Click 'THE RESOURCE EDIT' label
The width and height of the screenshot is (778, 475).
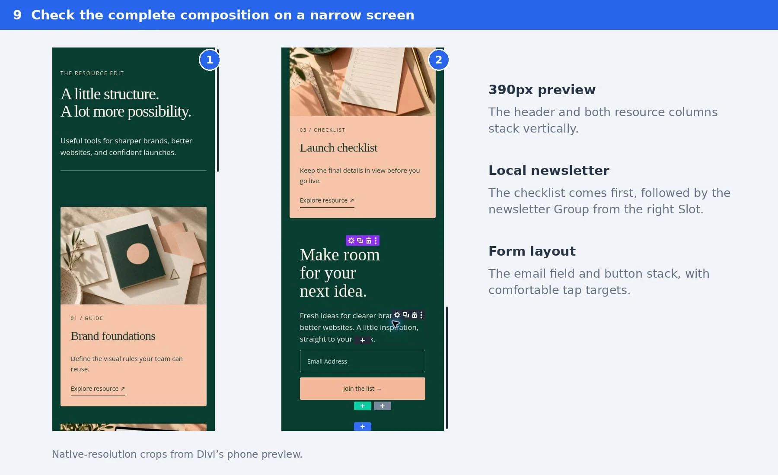click(92, 73)
